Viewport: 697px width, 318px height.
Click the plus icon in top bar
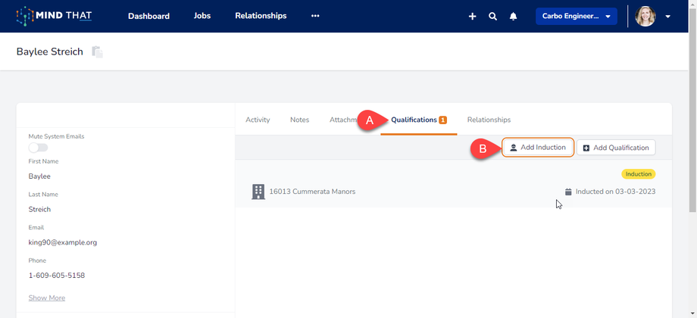(x=472, y=16)
